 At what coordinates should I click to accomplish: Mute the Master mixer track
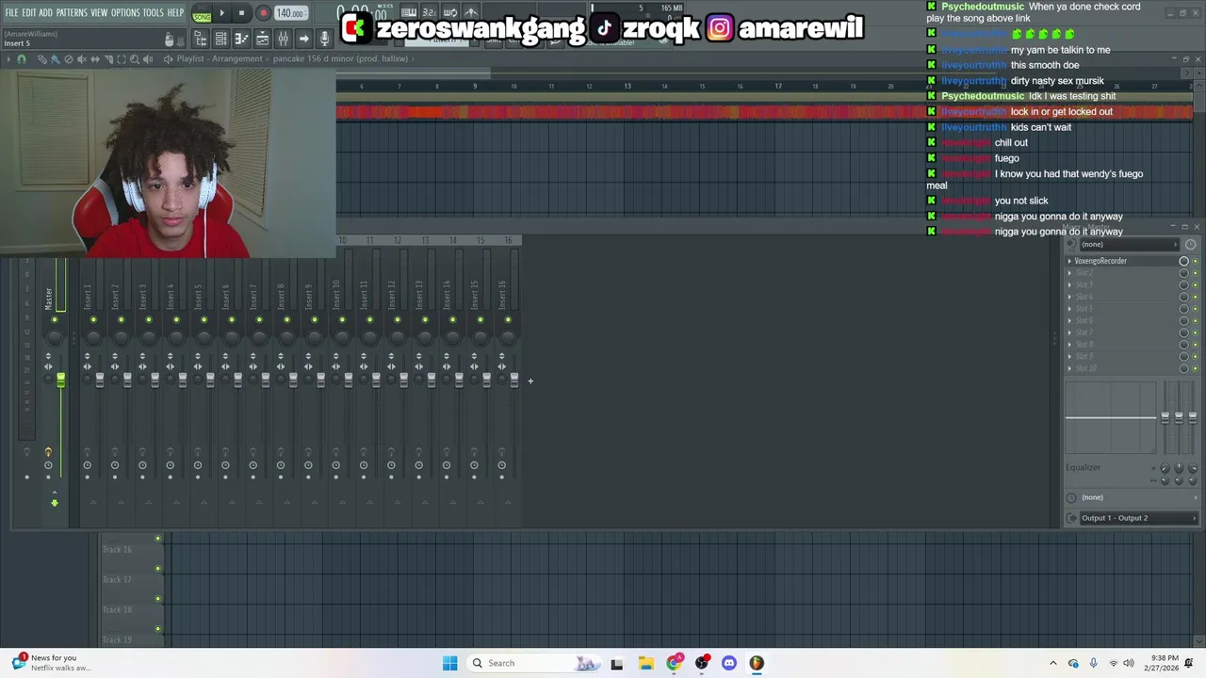pyautogui.click(x=54, y=320)
